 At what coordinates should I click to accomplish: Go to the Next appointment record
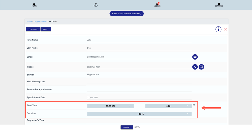tap(46, 29)
